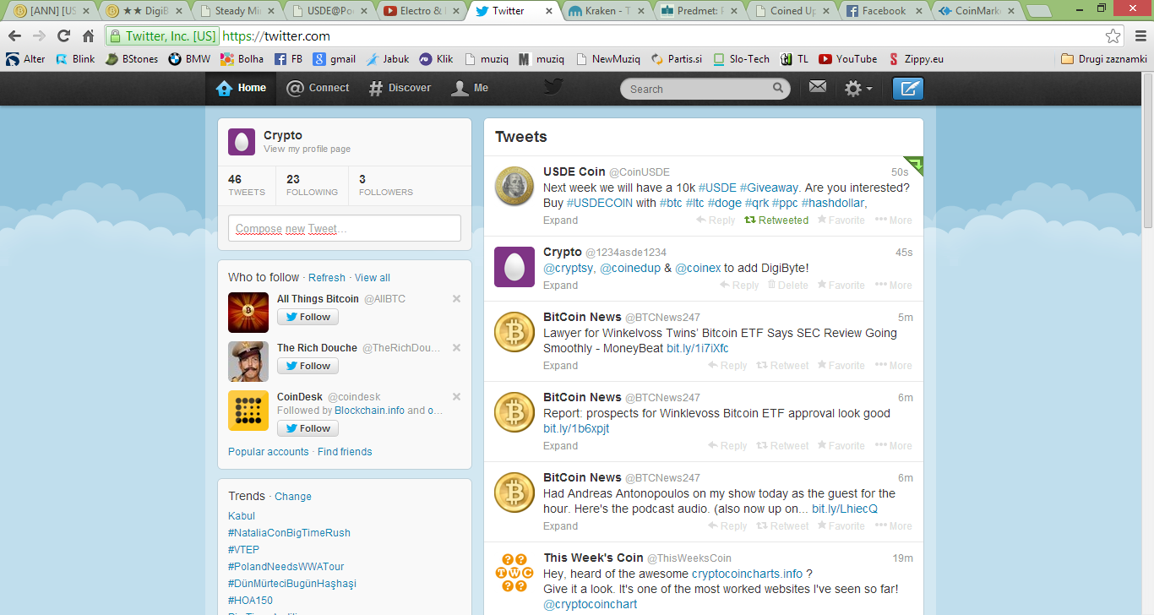This screenshot has height=615, width=1154.
Task: Open the Me profile tab
Action: point(470,88)
